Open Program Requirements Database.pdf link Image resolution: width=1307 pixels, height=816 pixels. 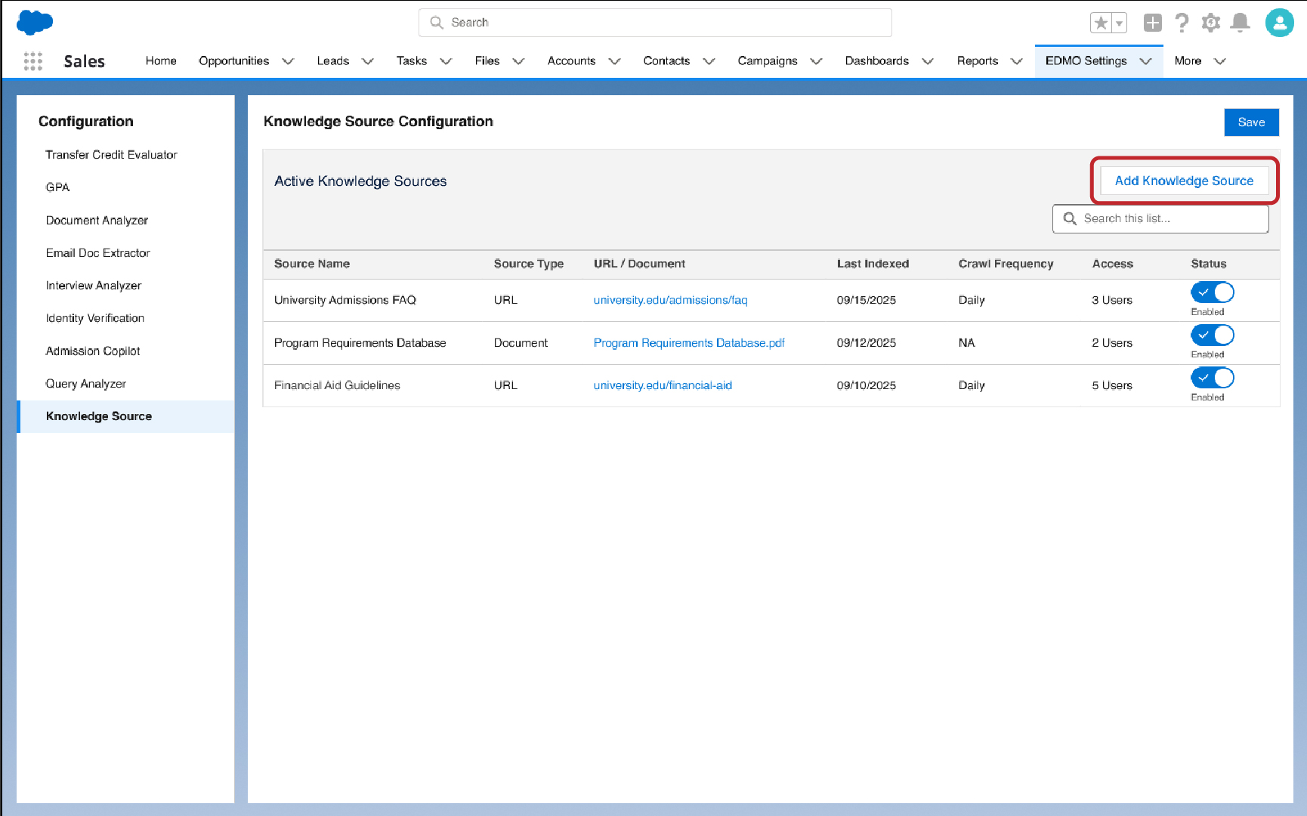click(x=689, y=343)
